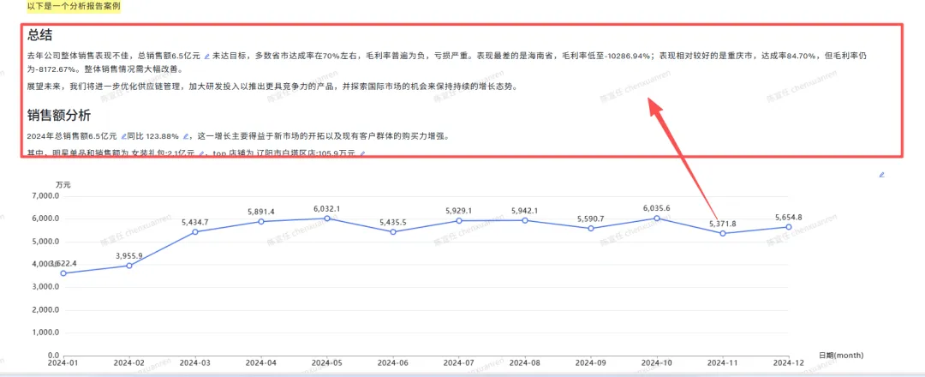
Task: Click the 万元 y-axis unit label
Action: click(x=63, y=185)
